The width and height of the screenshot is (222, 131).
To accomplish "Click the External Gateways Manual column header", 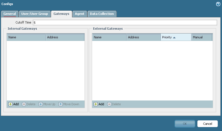I will coord(201,37).
